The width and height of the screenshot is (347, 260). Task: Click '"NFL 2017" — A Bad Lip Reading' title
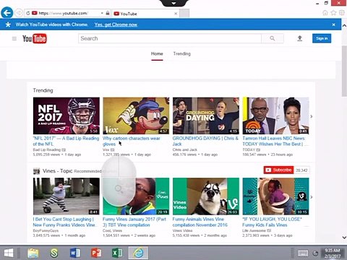pyautogui.click(x=66, y=142)
